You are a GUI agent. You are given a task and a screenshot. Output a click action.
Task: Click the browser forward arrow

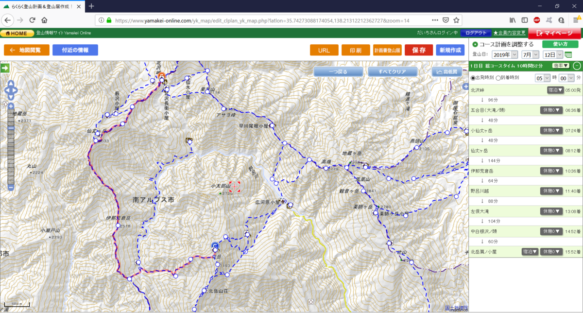pos(20,20)
